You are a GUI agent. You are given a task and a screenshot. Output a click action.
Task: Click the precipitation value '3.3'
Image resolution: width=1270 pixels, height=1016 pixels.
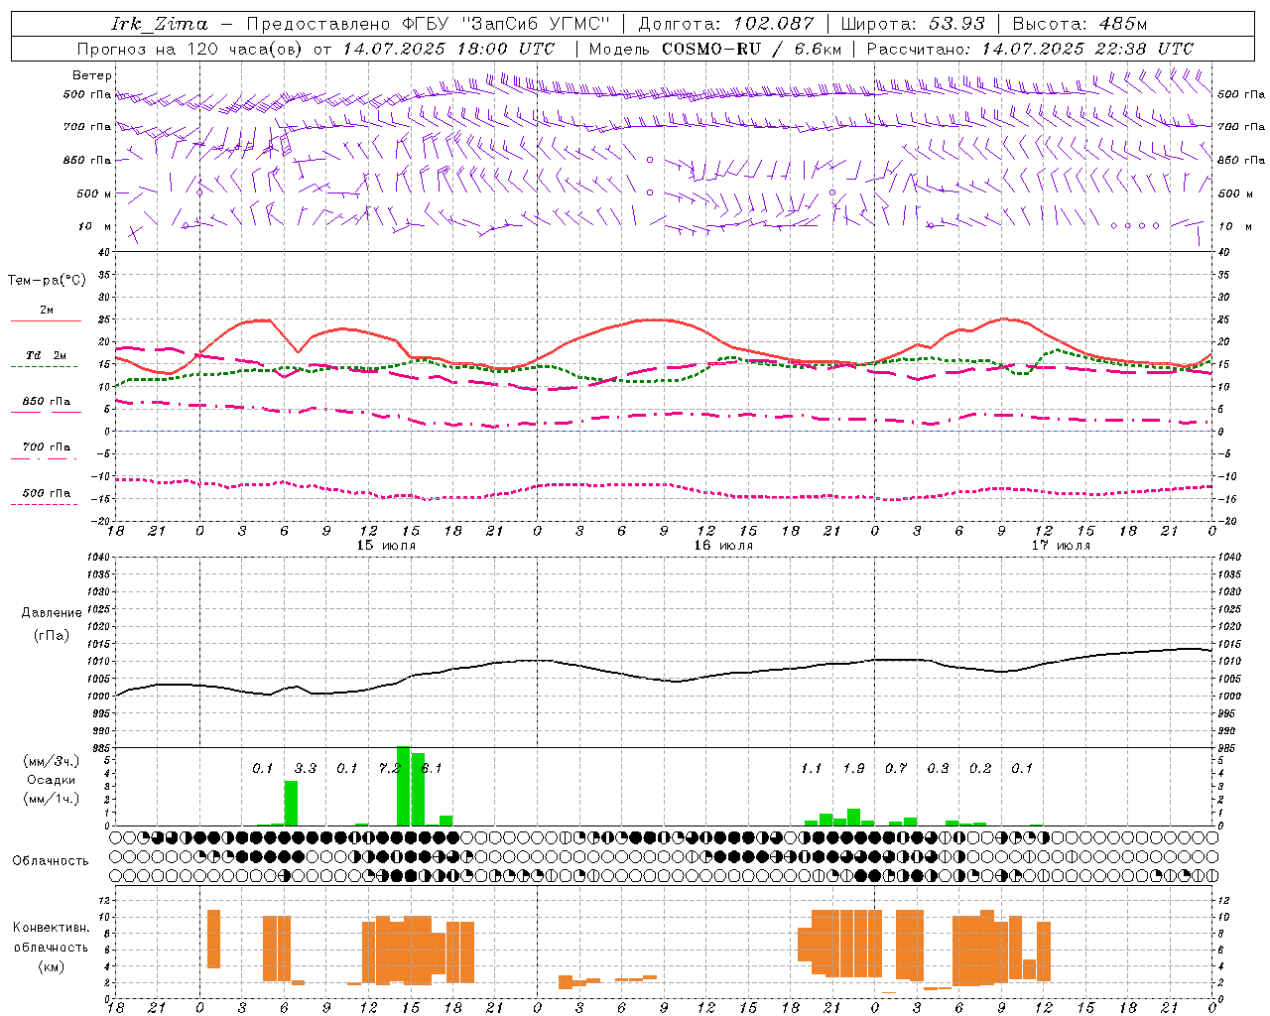[305, 769]
